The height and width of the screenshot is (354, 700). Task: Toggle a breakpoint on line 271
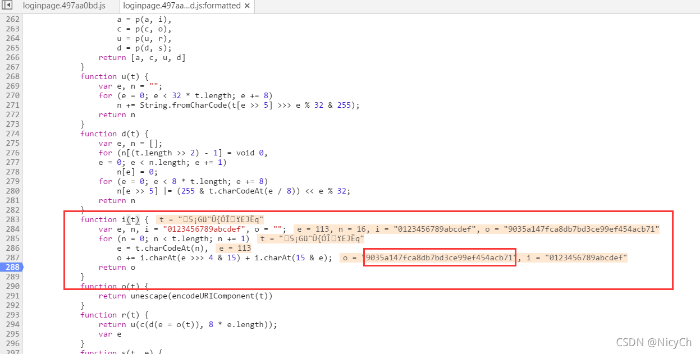tap(12, 105)
